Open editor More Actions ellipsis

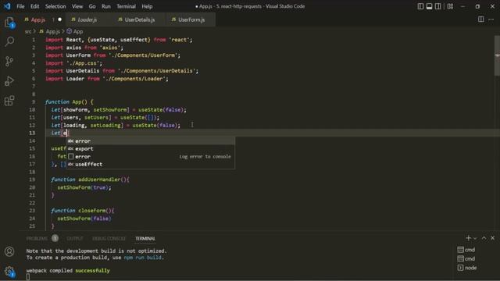click(491, 20)
